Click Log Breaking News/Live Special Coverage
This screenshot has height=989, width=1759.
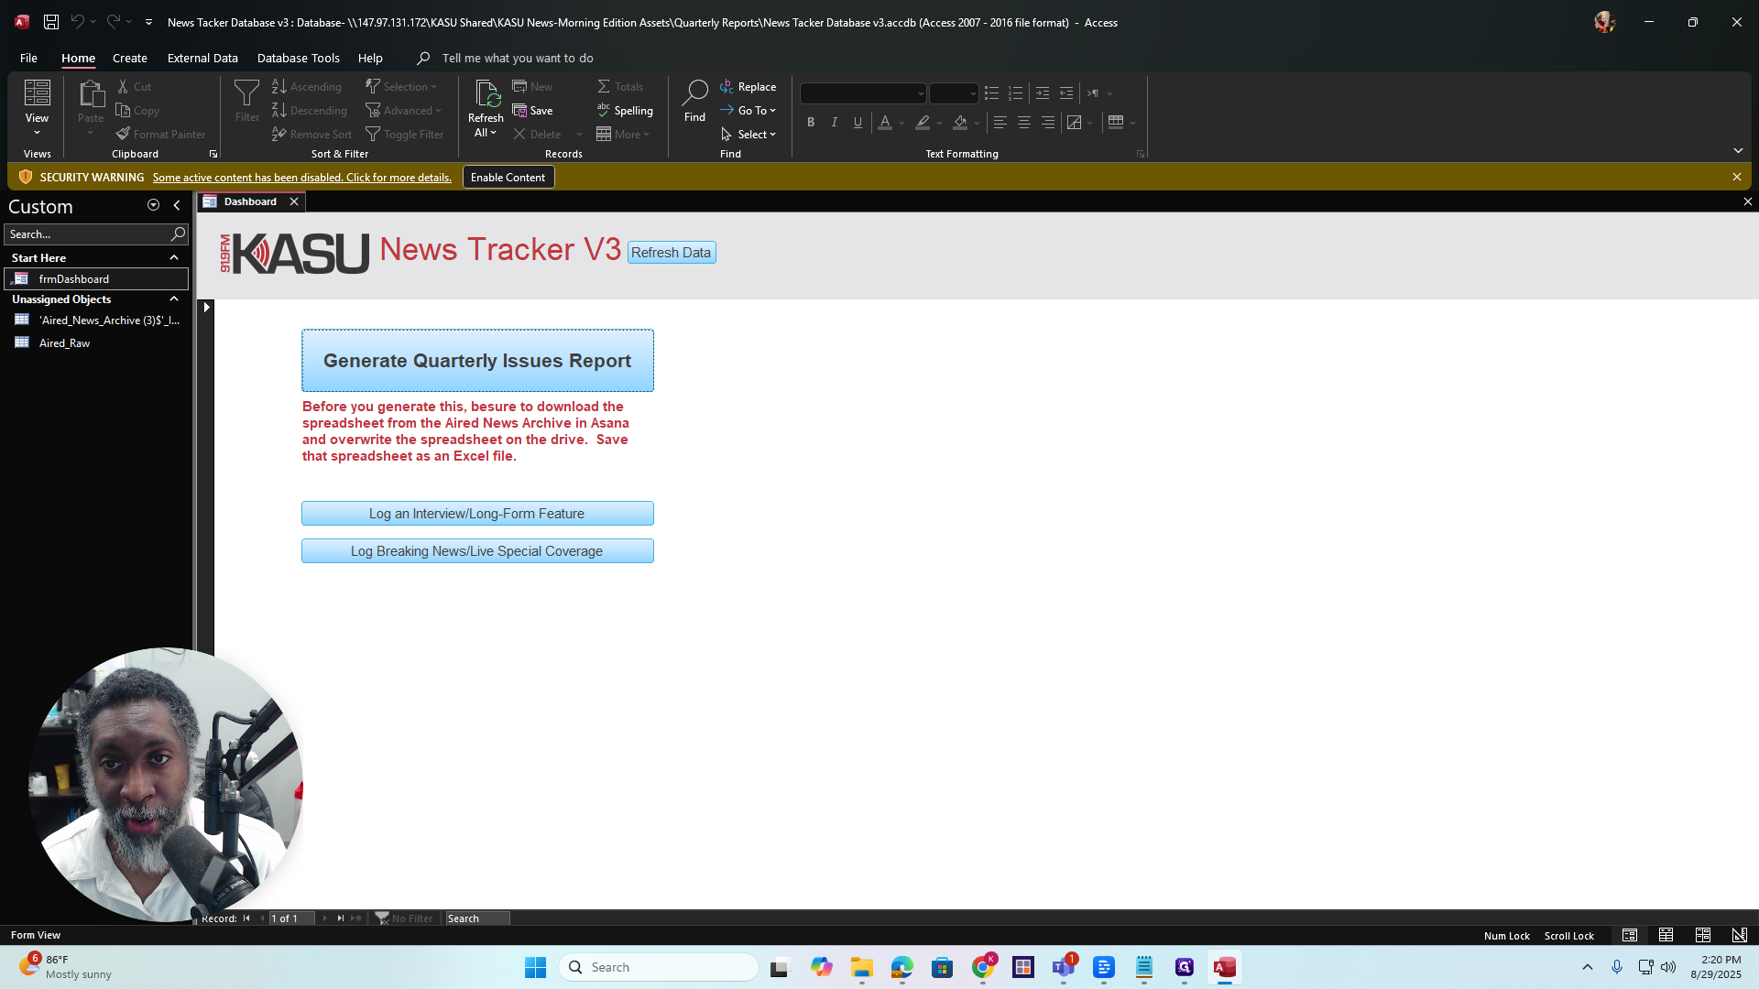[x=477, y=550]
